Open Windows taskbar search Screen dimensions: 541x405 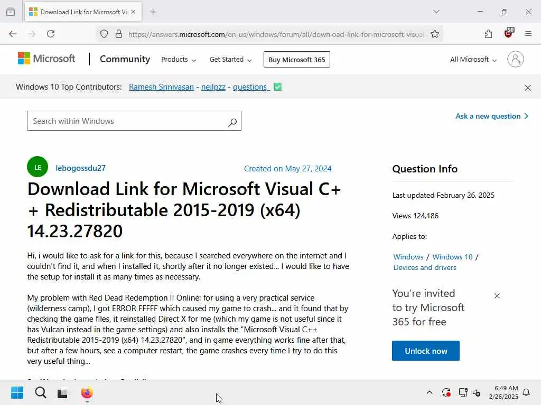click(40, 392)
